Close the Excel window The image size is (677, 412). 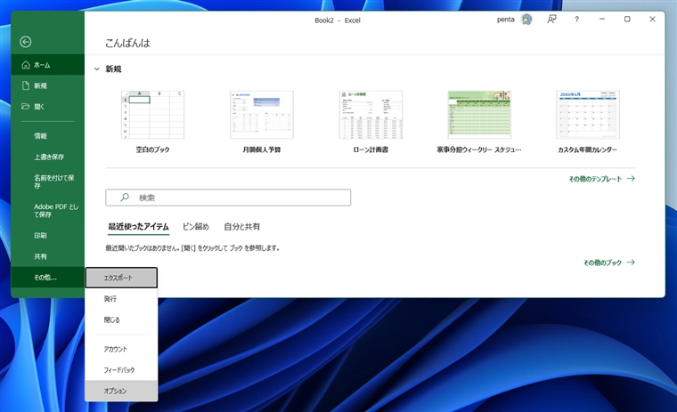[x=652, y=20]
